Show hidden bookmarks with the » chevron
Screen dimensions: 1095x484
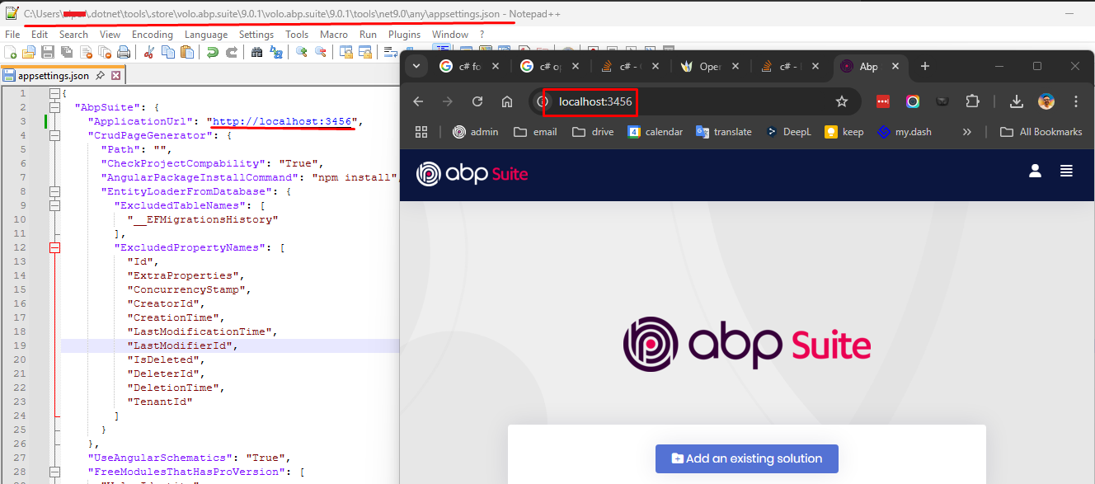(967, 132)
